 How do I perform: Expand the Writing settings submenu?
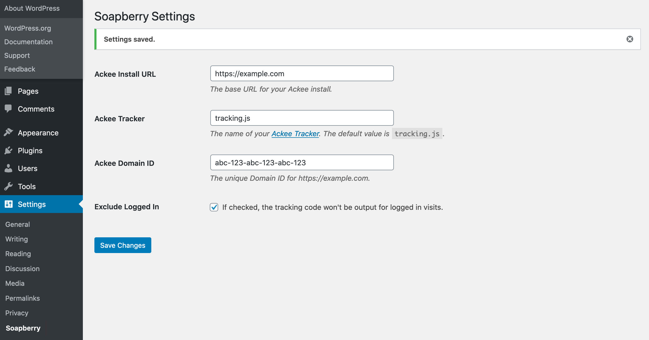click(16, 239)
